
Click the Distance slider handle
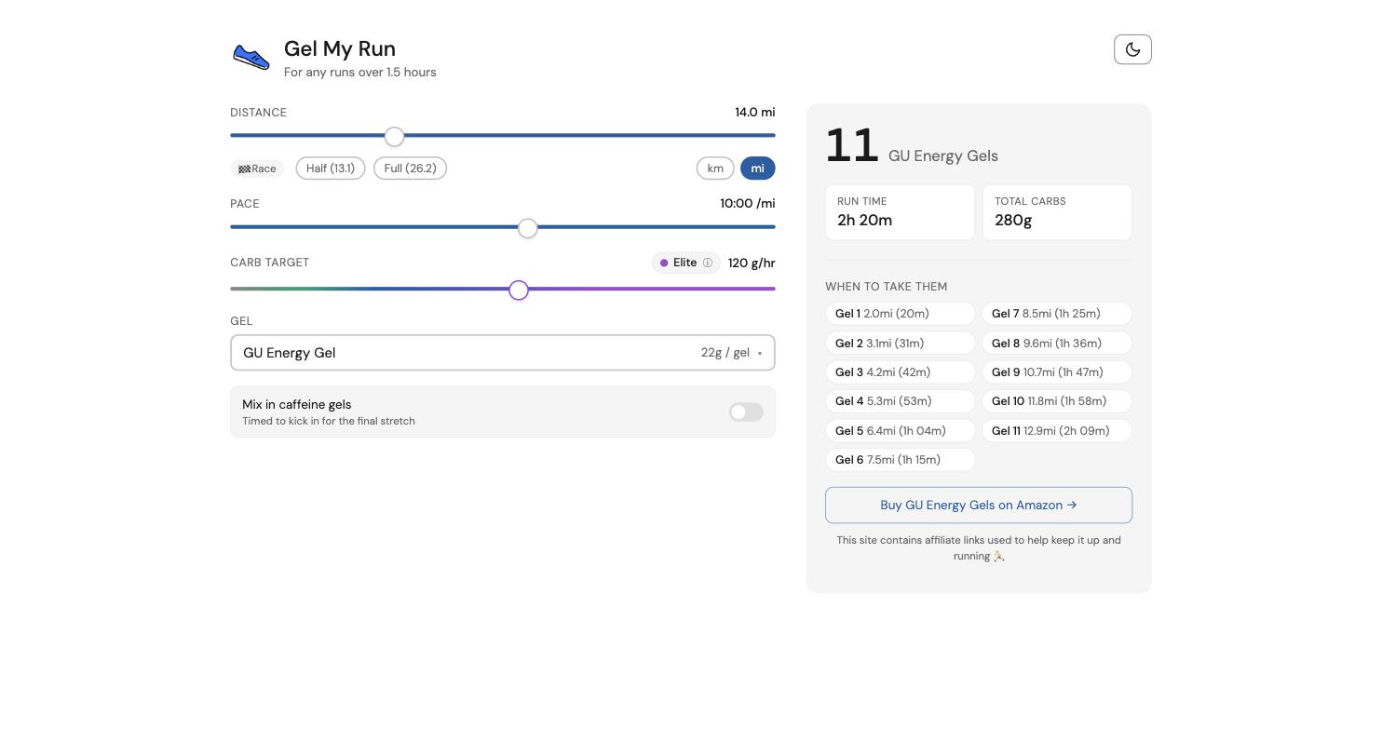pyautogui.click(x=395, y=137)
